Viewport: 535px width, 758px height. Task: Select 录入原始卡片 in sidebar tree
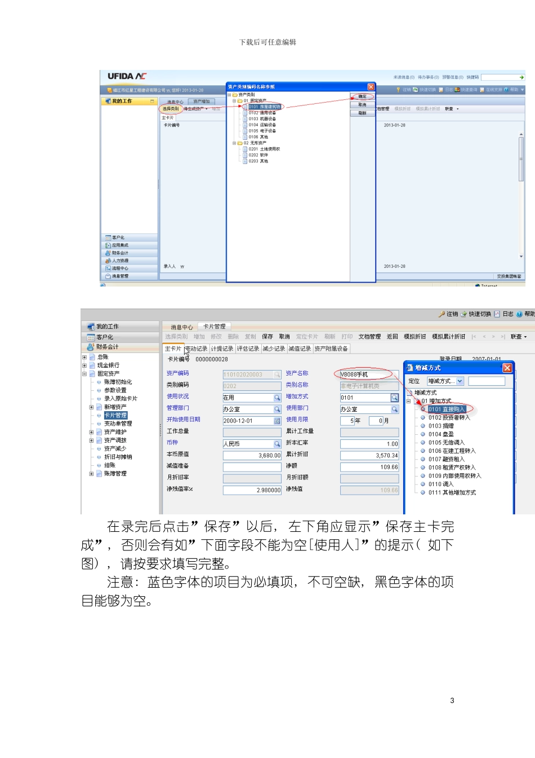click(x=121, y=399)
